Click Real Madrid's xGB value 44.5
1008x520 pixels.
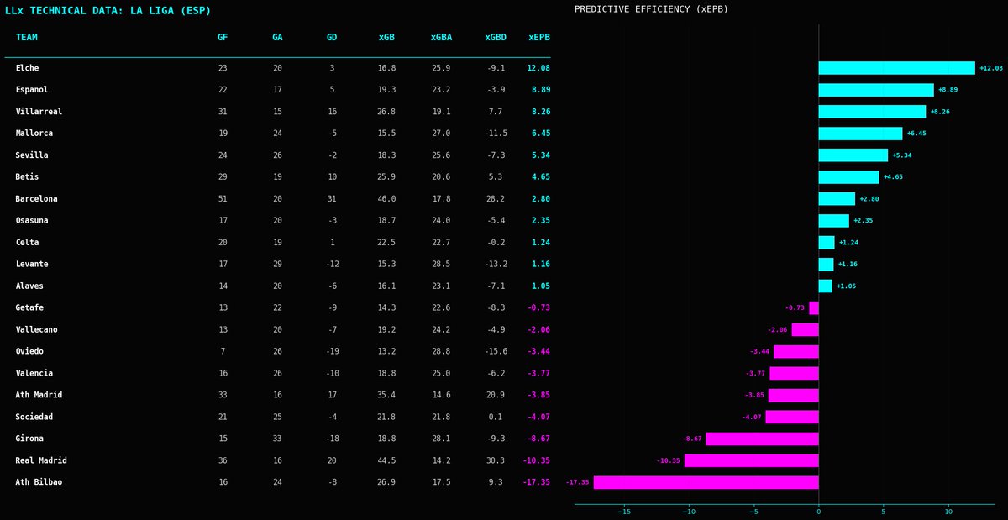pyautogui.click(x=386, y=461)
